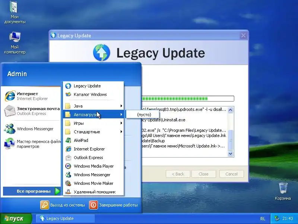
Task: Launch AkelPad from programs list
Action: (x=93, y=140)
